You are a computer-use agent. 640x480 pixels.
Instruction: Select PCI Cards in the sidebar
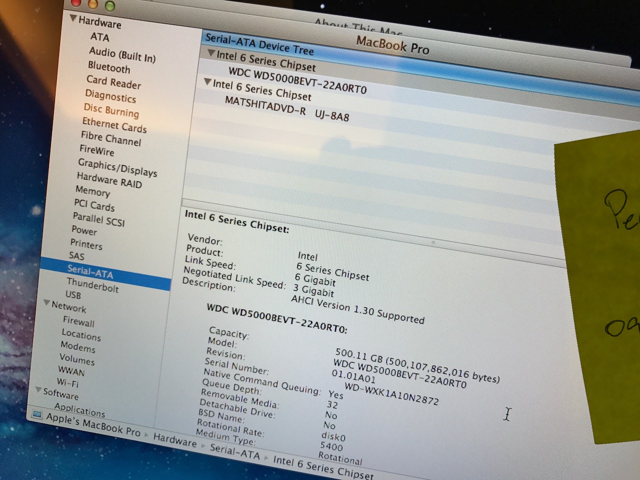[94, 204]
